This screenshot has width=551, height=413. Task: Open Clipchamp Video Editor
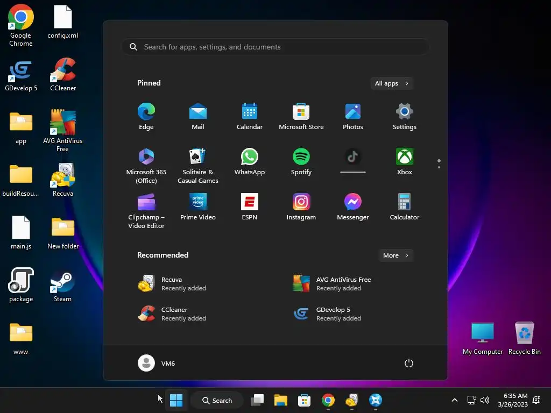[x=146, y=211]
